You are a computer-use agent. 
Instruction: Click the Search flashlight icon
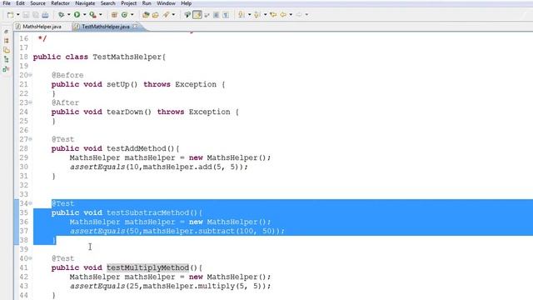[x=166, y=15]
